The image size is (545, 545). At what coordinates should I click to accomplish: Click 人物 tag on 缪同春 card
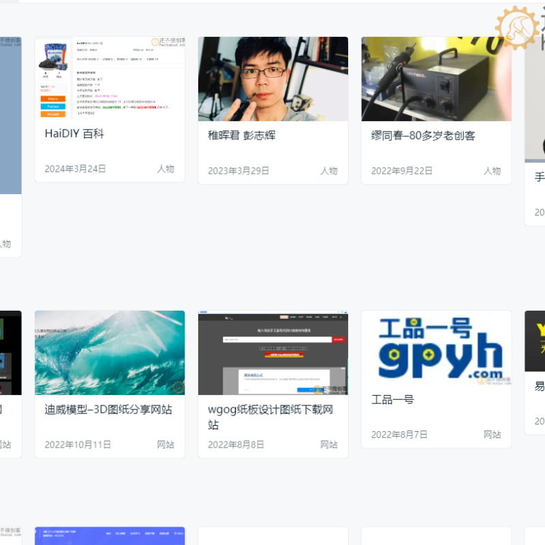(x=493, y=171)
